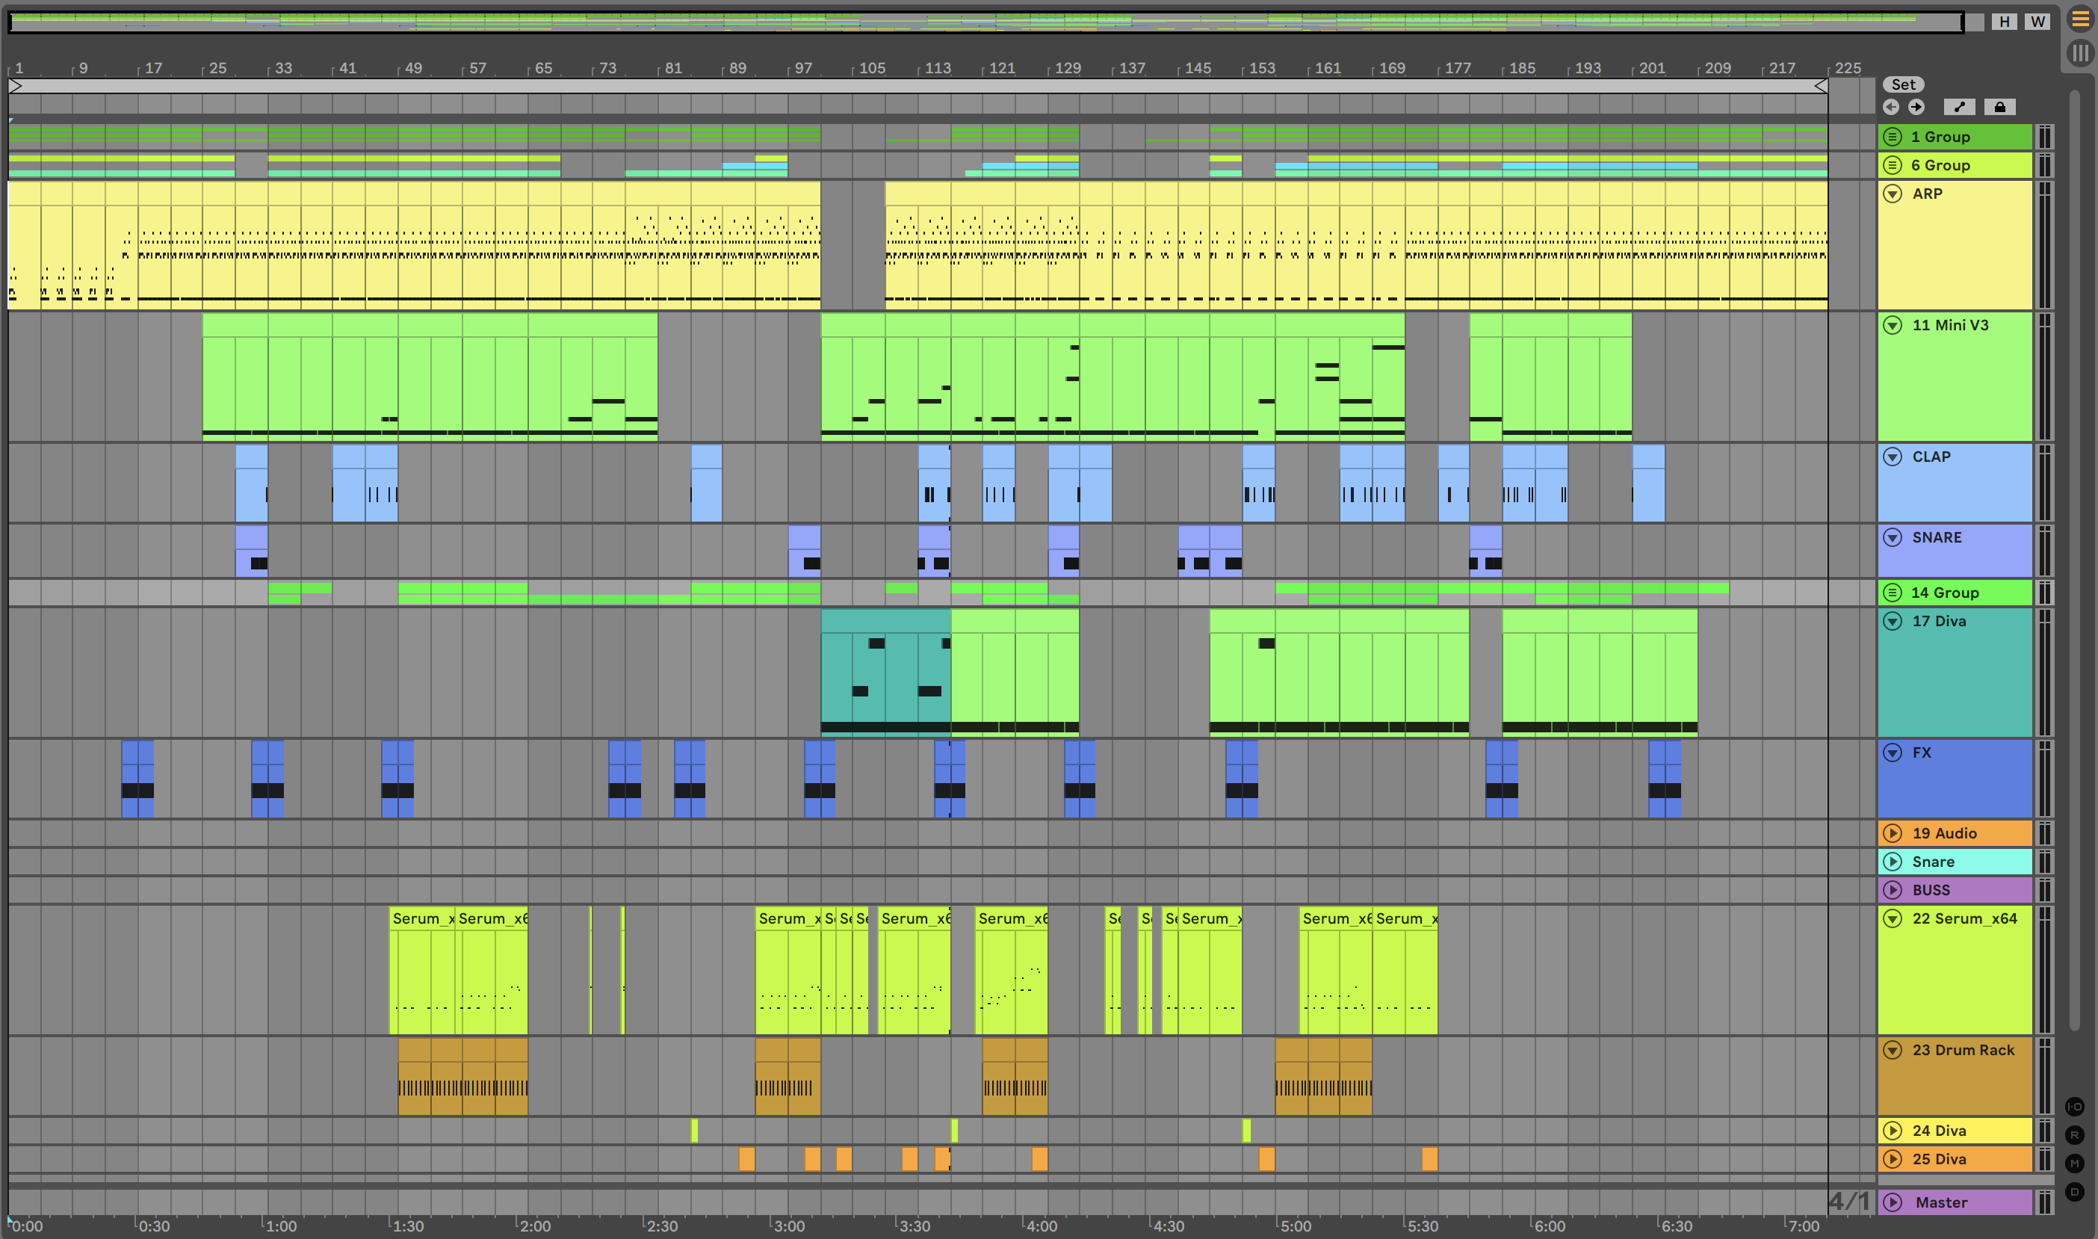
Task: Collapse the ARP track
Action: [x=1893, y=194]
